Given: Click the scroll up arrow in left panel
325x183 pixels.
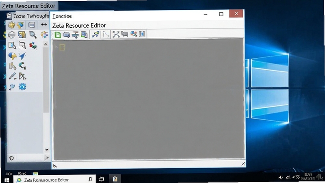Looking at the screenshot, I should point(46,44).
